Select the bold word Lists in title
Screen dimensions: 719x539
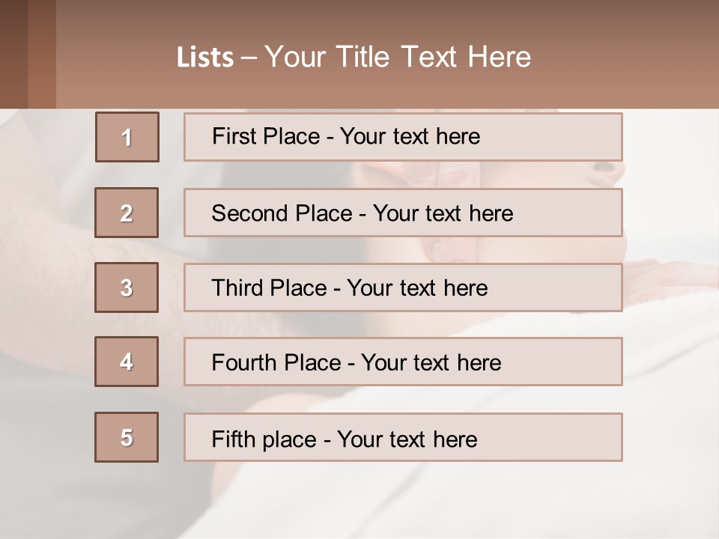tap(205, 58)
